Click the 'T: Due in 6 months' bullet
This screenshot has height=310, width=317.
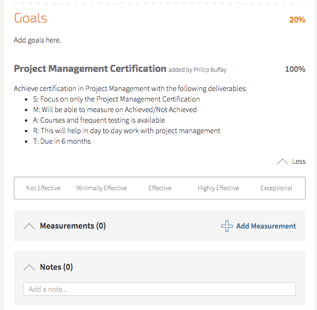tap(62, 141)
